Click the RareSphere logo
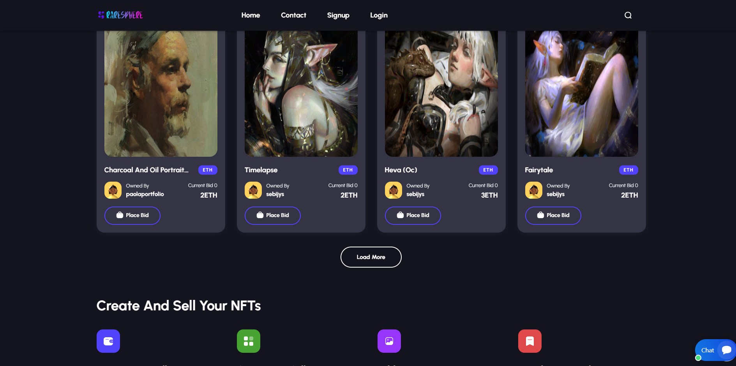Viewport: 736px width, 366px height. (120, 15)
